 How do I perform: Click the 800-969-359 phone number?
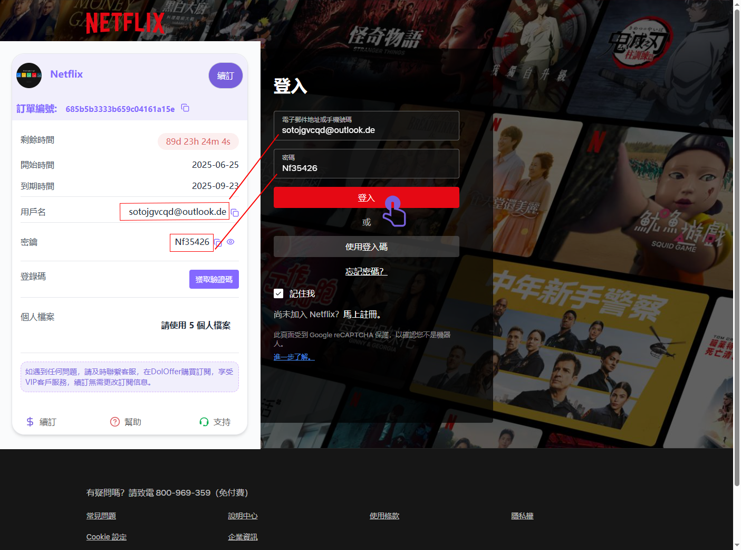point(183,492)
